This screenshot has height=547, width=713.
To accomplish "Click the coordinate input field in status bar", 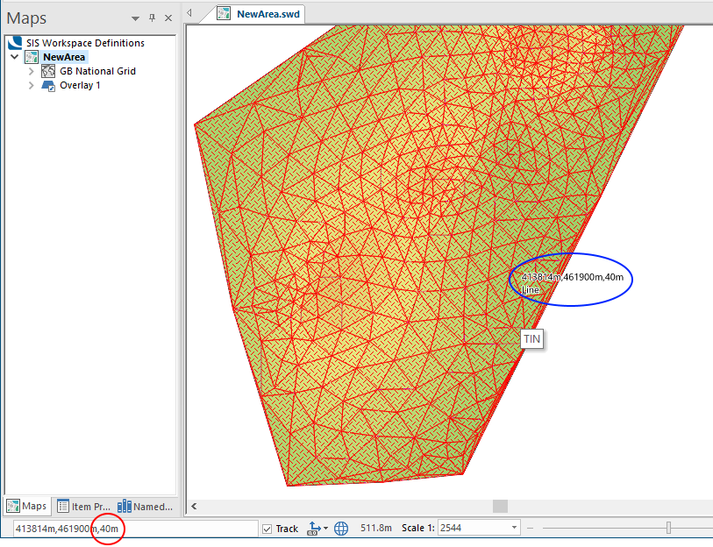I will pos(136,529).
